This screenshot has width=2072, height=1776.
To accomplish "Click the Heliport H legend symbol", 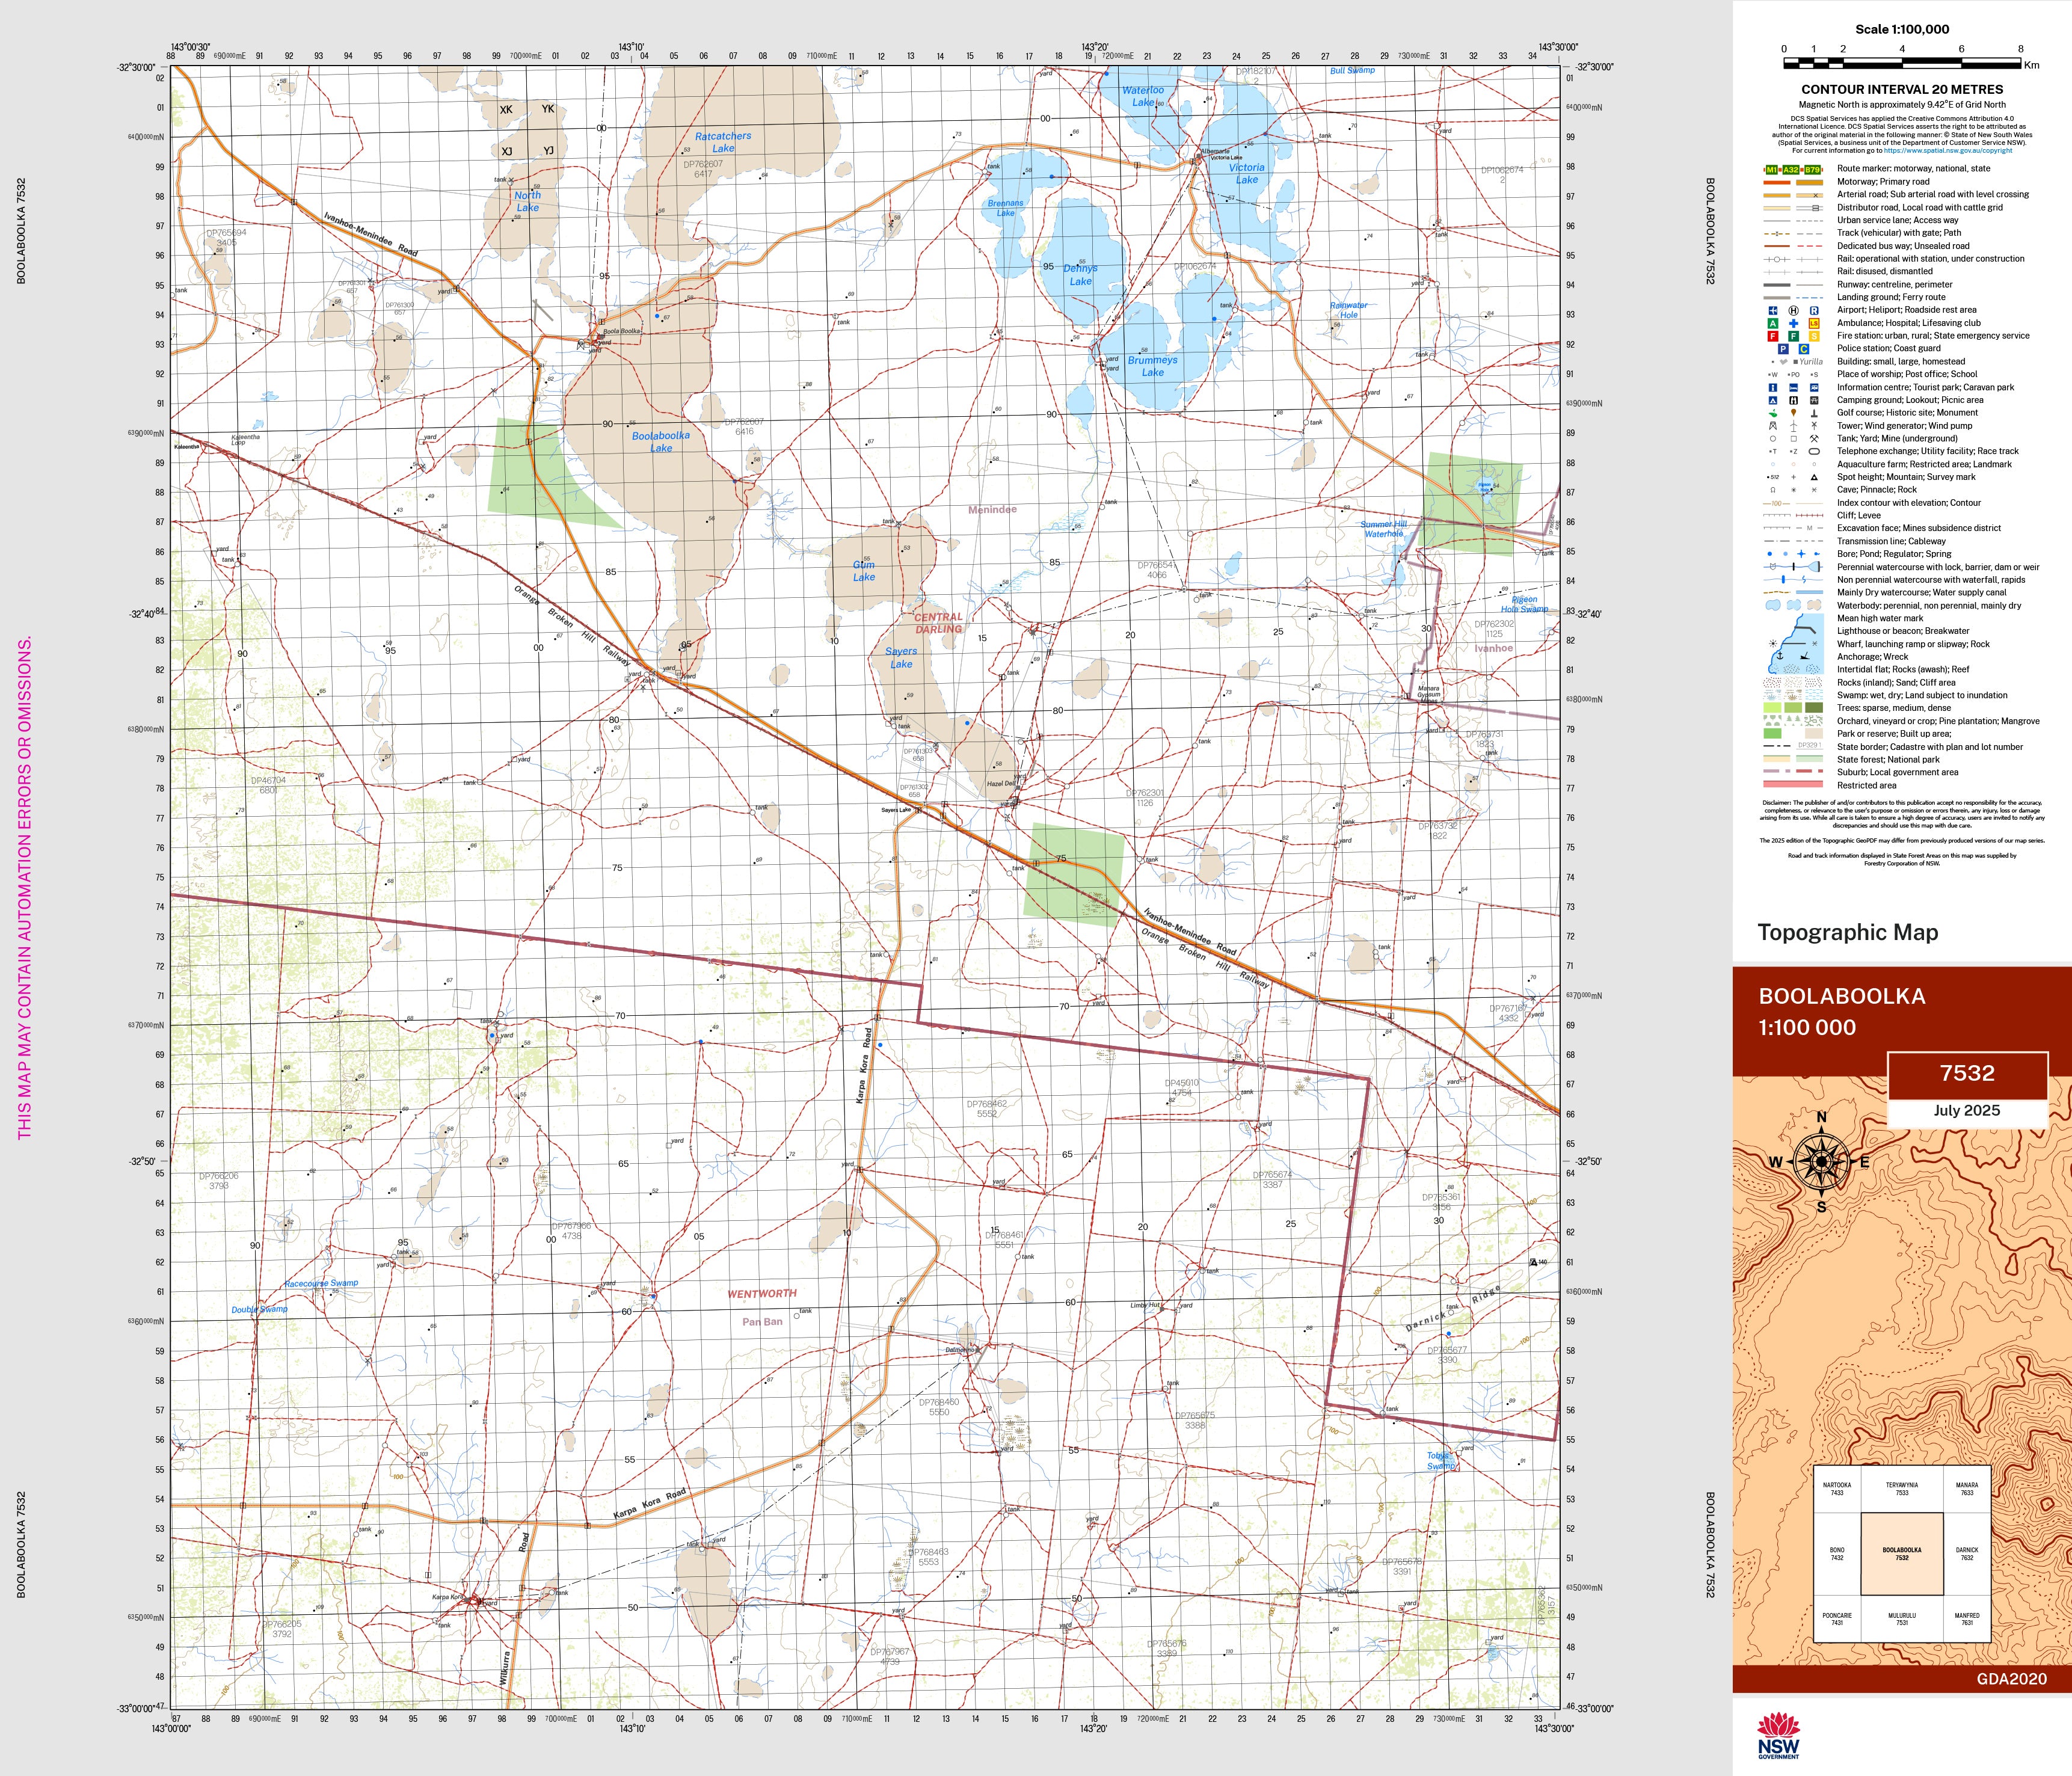I will tap(1794, 310).
